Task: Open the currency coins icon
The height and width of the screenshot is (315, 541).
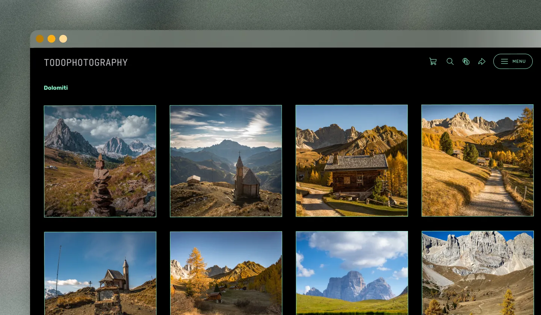Action: pos(466,61)
